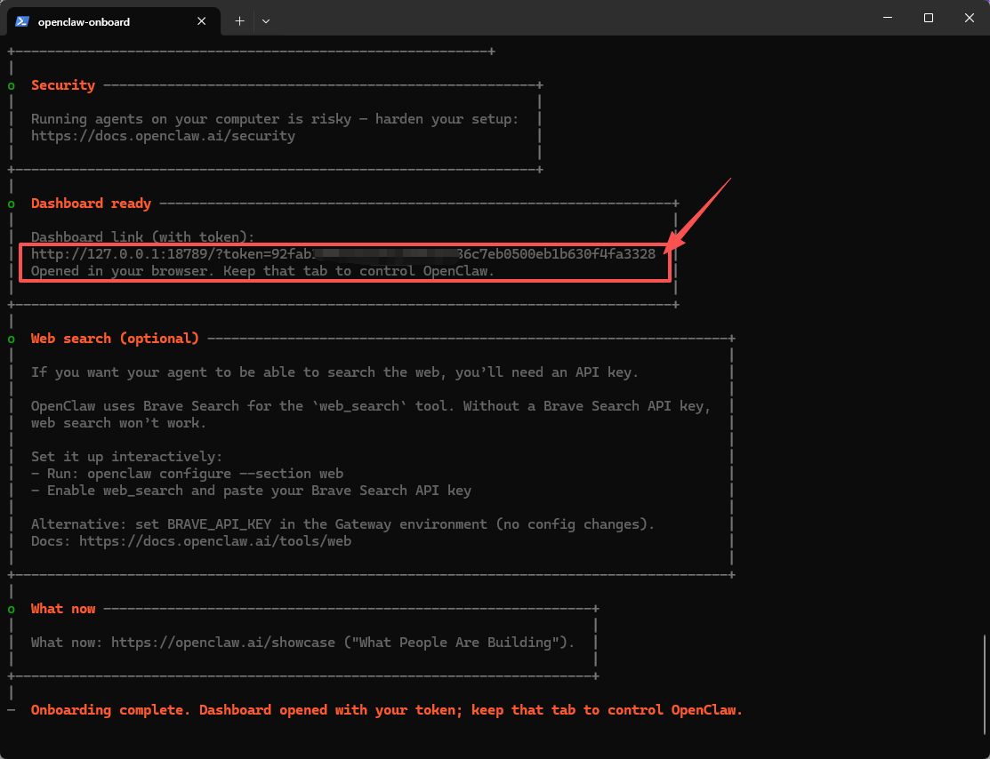Click the Security section heading
Viewport: 990px width, 759px height.
click(63, 85)
